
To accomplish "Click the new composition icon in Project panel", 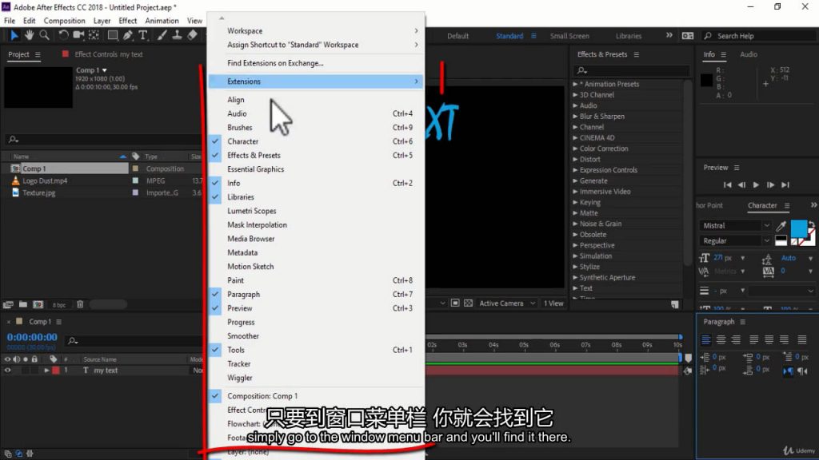I will [x=38, y=304].
